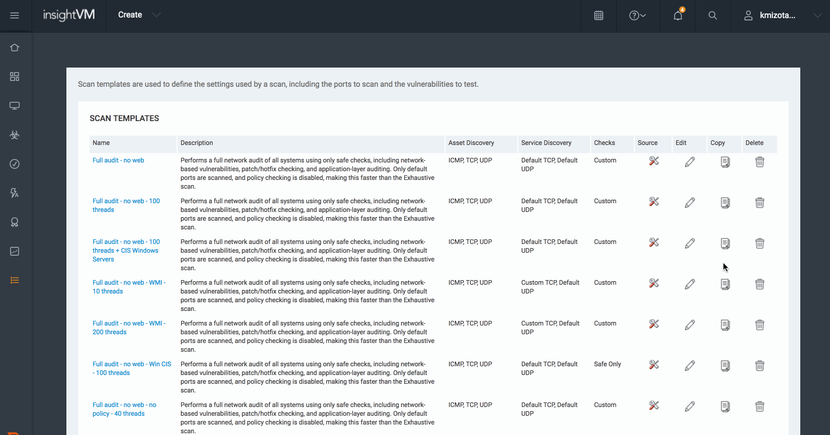The width and height of the screenshot is (830, 435).
Task: Open the help menu dropdown
Action: click(x=638, y=16)
